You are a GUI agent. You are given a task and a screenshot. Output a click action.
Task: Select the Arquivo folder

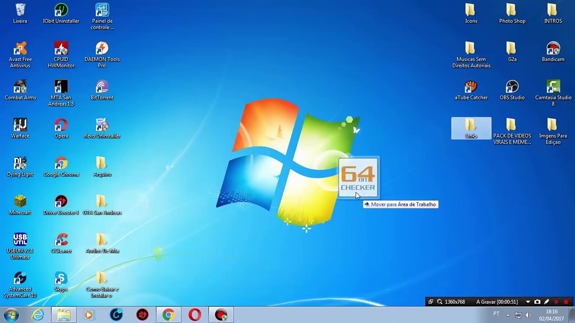102,166
